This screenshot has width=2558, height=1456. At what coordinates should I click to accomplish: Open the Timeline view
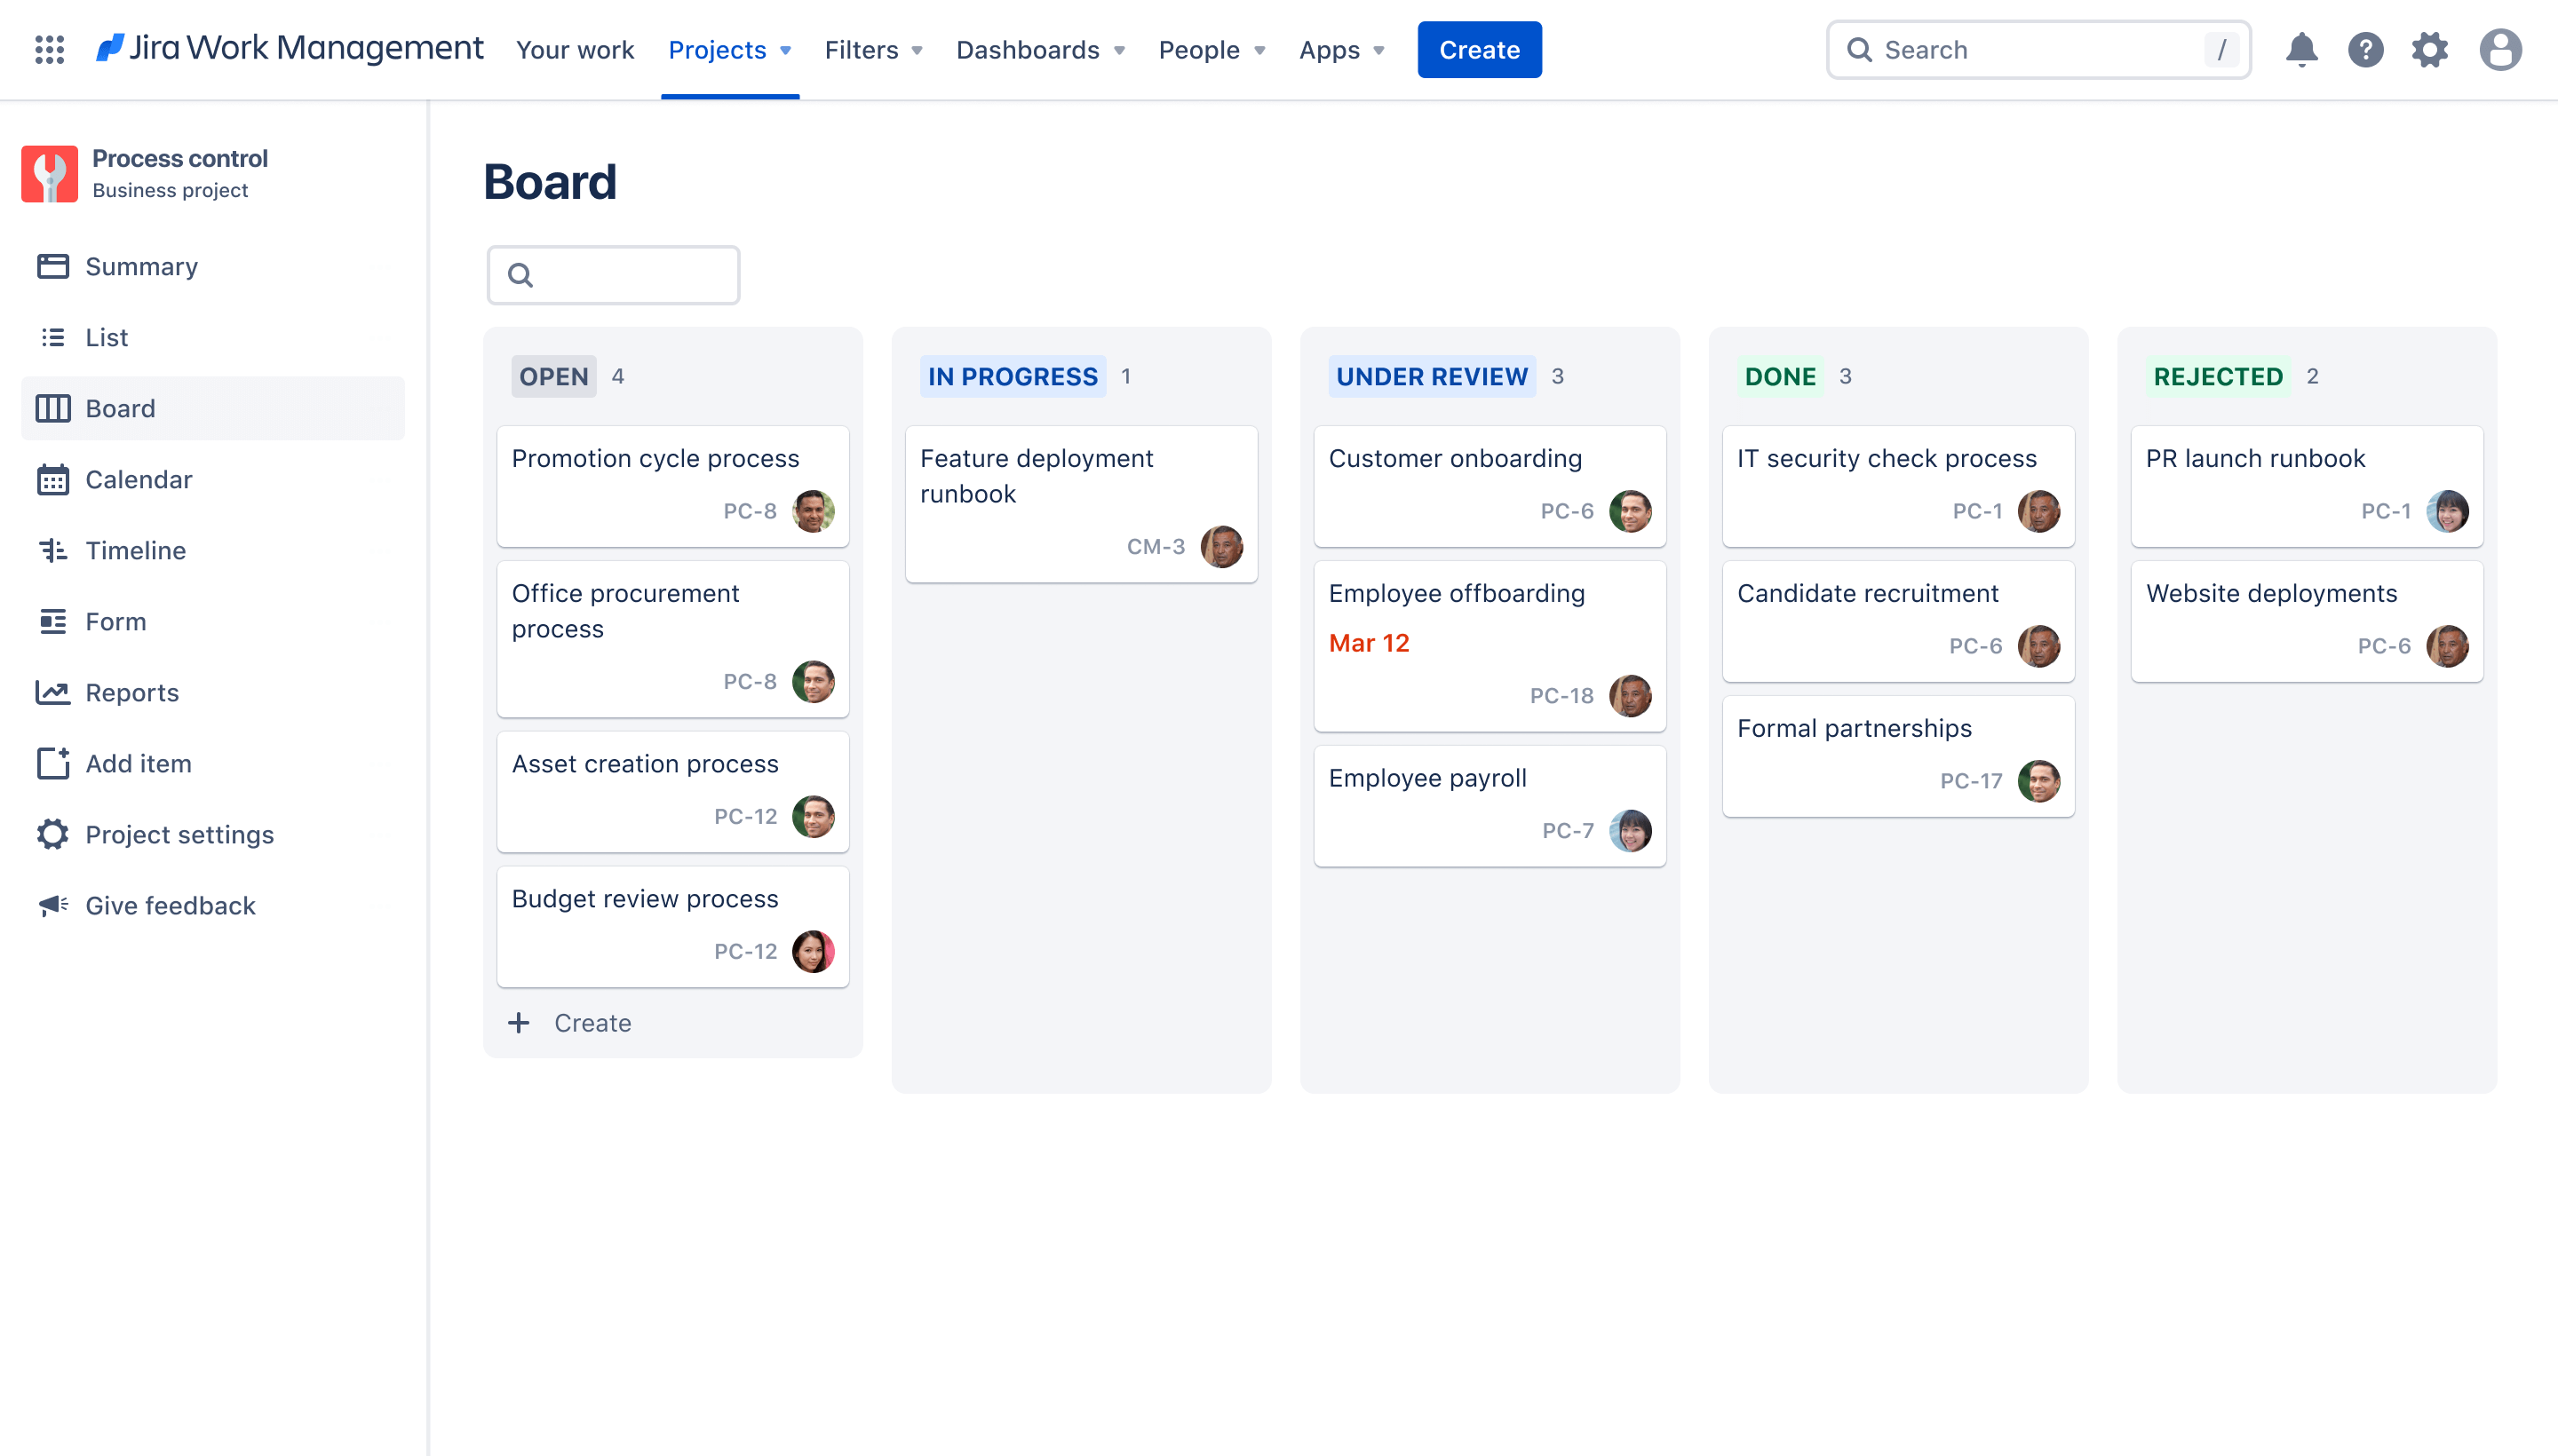(x=135, y=550)
